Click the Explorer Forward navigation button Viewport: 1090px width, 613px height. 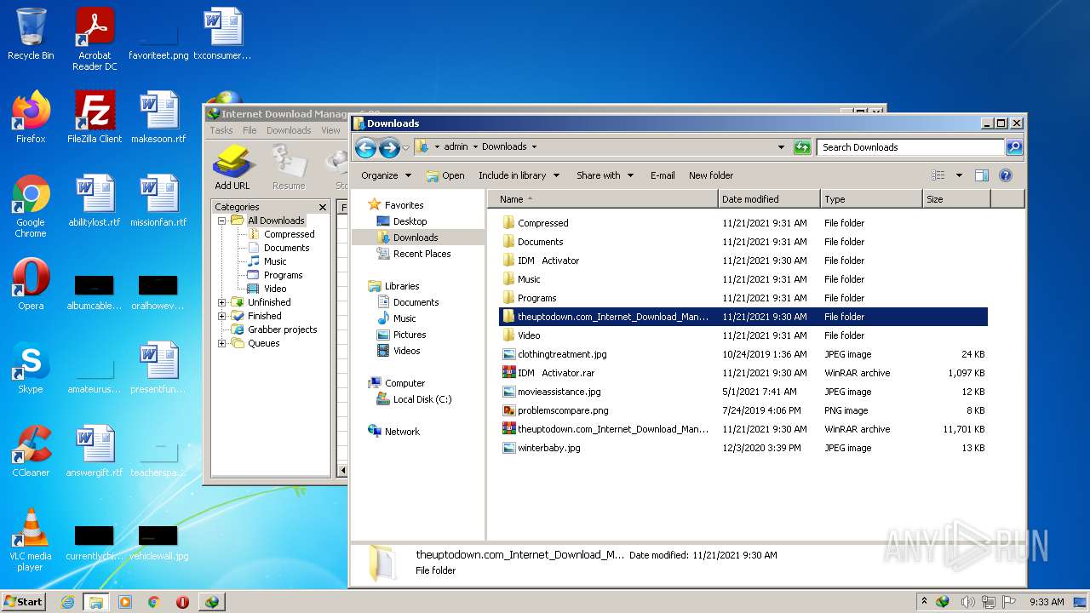(x=389, y=147)
